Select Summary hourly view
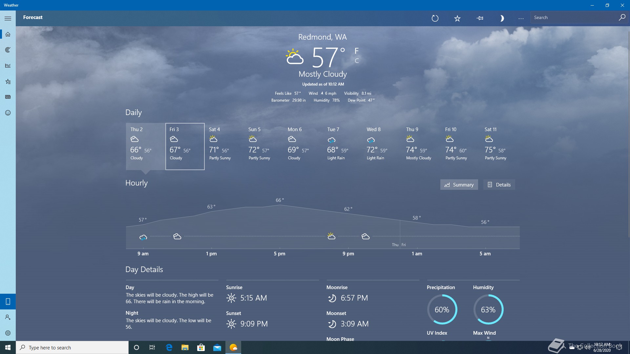 [459, 185]
